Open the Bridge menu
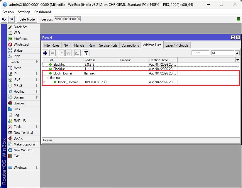Screen dimensions: 242x188 [x=24, y=50]
